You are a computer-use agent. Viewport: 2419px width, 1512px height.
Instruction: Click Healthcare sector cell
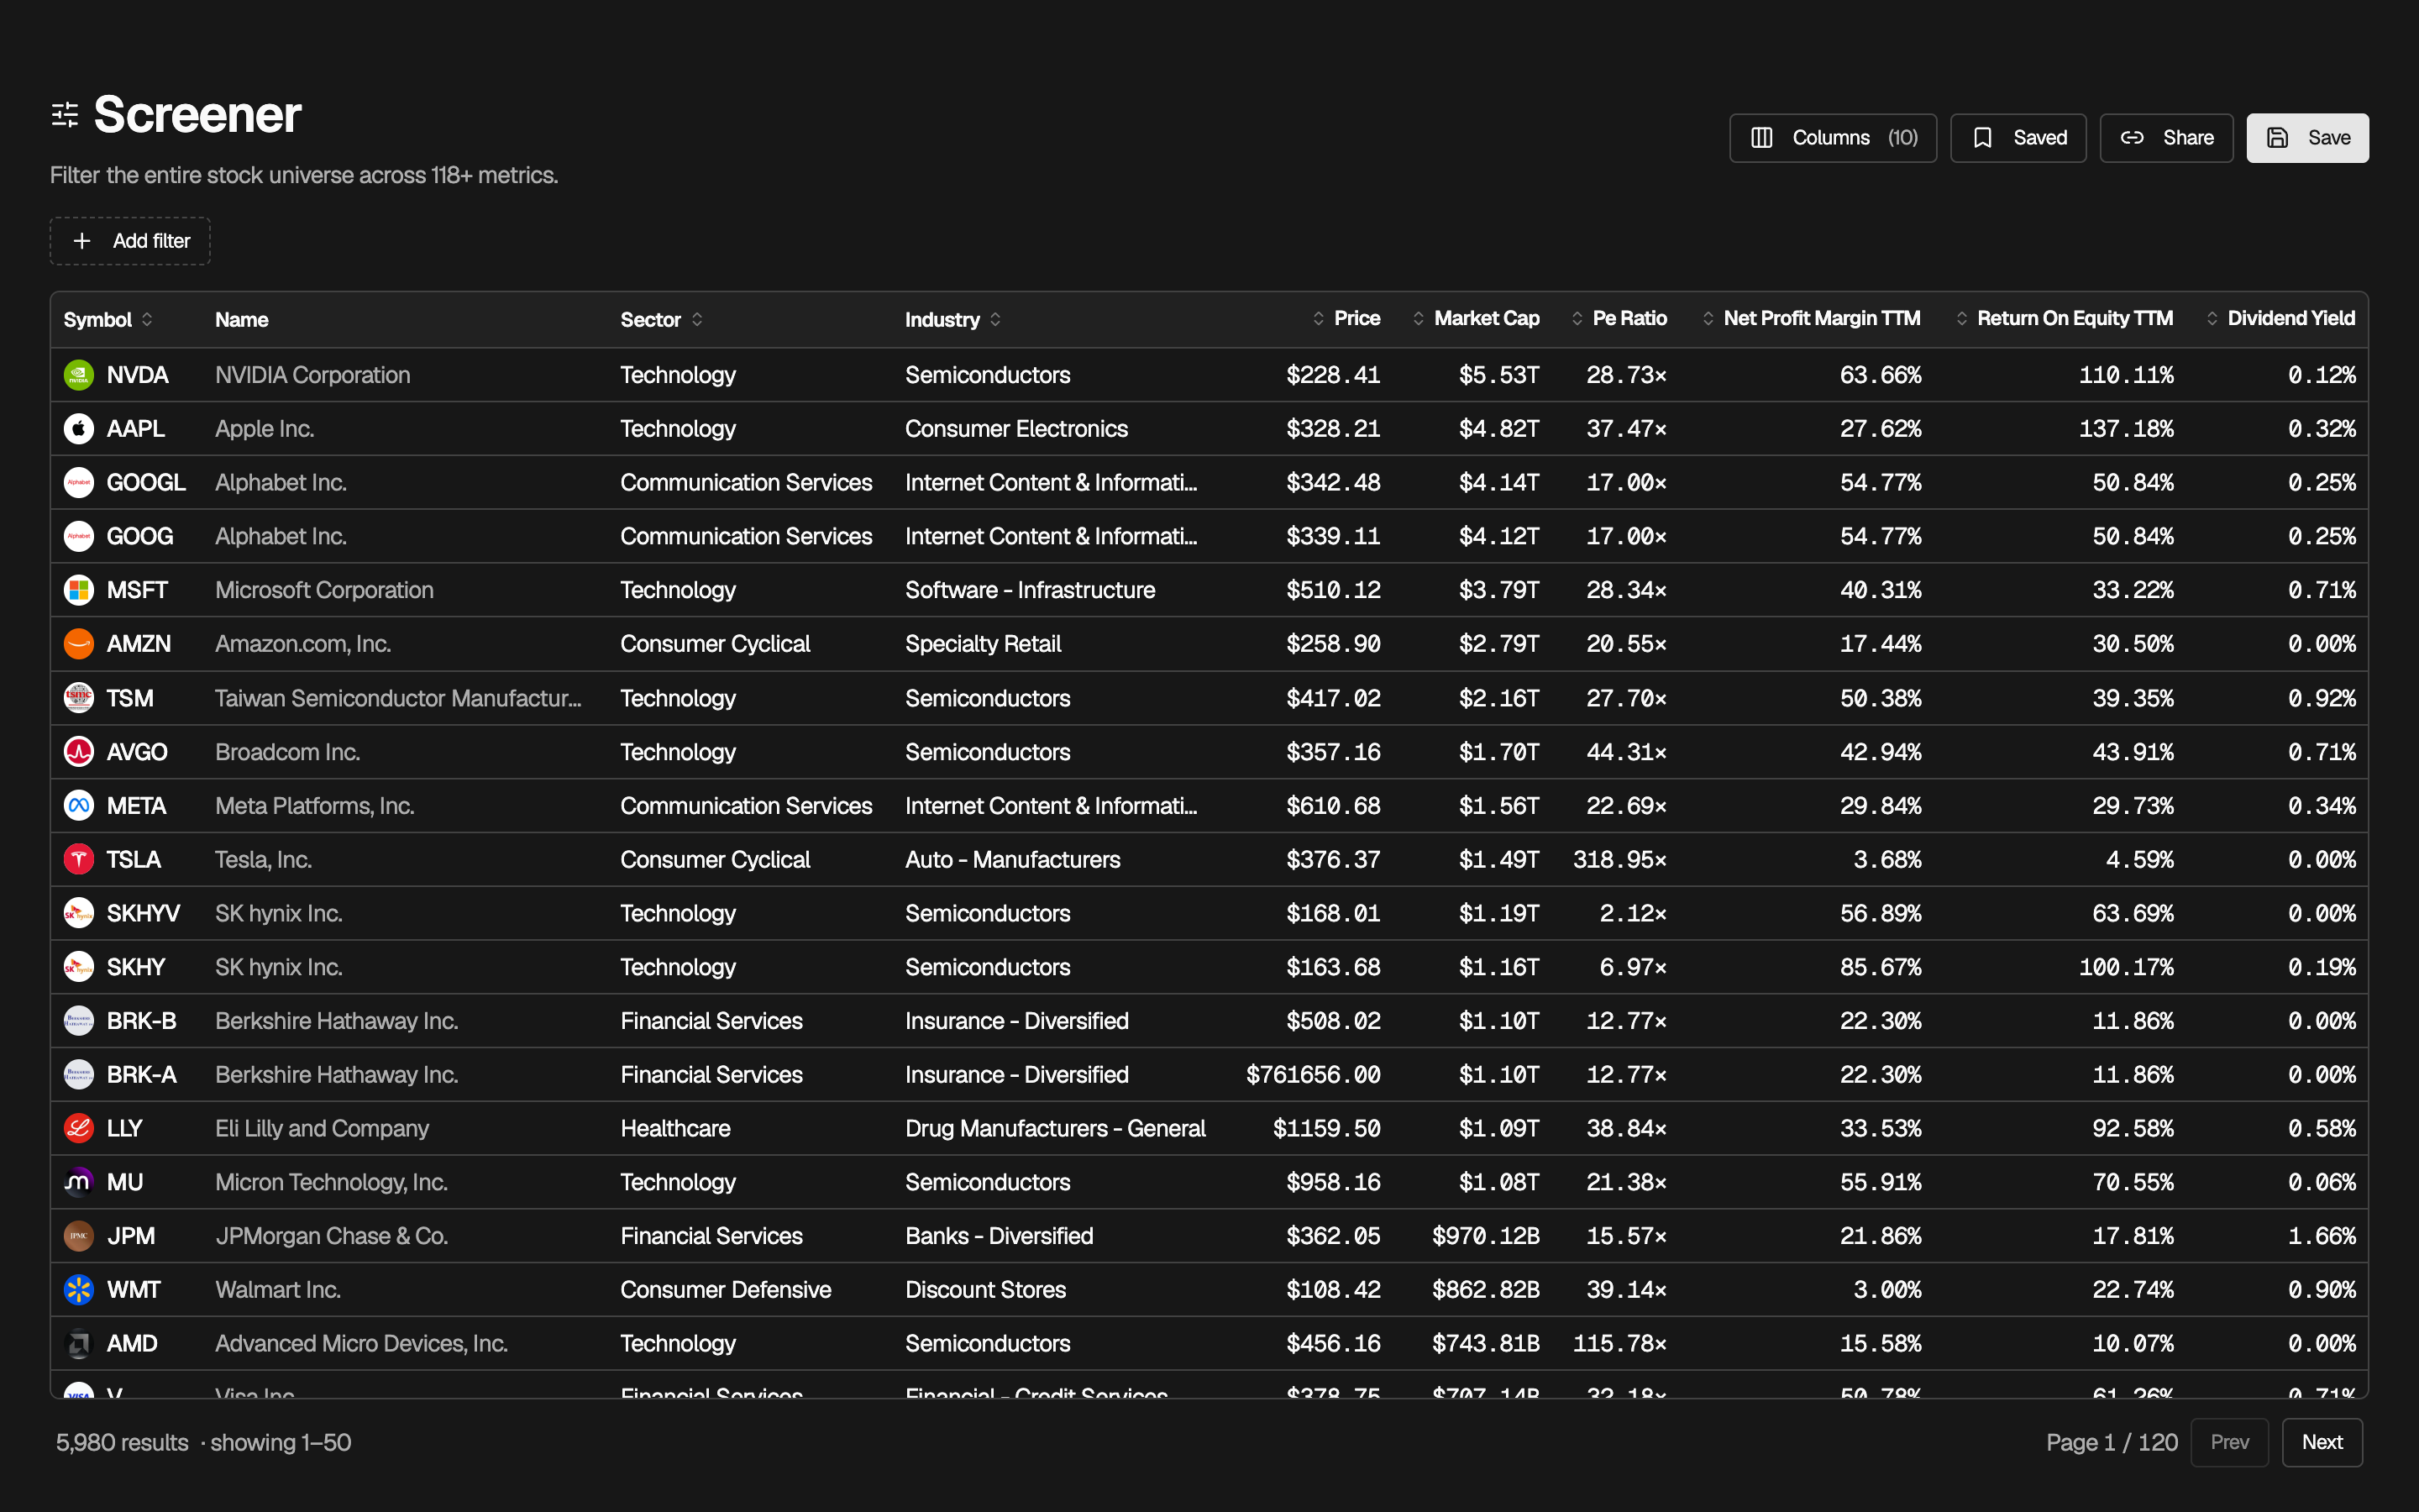point(675,1129)
